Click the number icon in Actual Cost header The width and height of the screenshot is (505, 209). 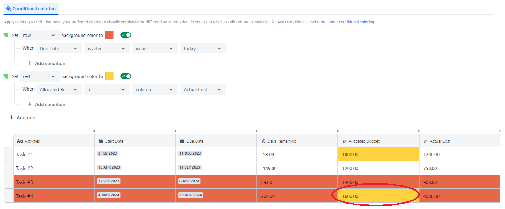[425, 141]
